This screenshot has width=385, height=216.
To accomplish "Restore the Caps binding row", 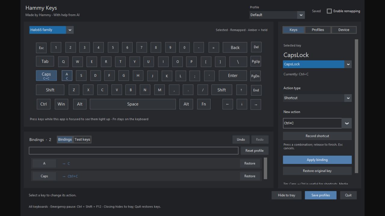I will coord(250,176).
